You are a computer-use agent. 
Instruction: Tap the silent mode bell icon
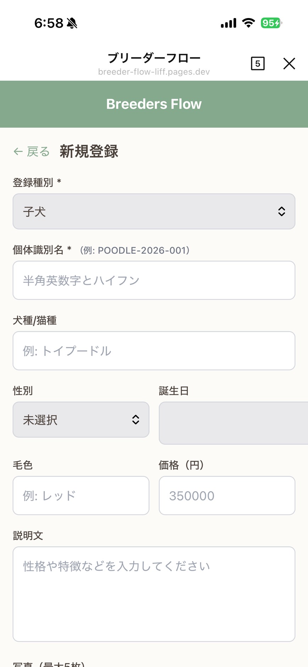pos(72,23)
